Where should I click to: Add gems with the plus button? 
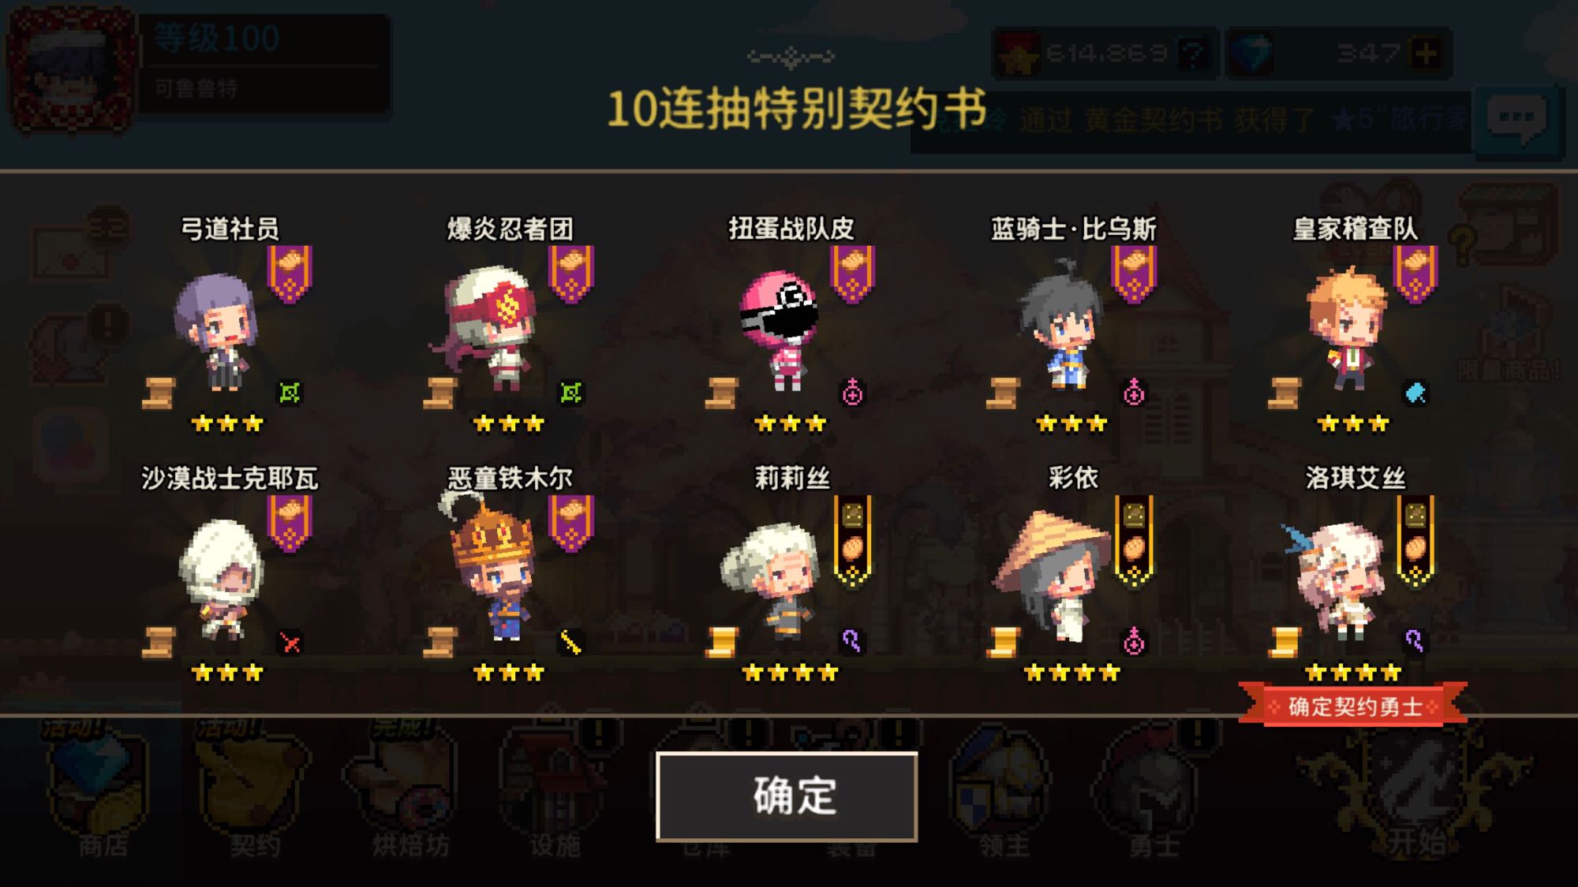click(x=1425, y=54)
